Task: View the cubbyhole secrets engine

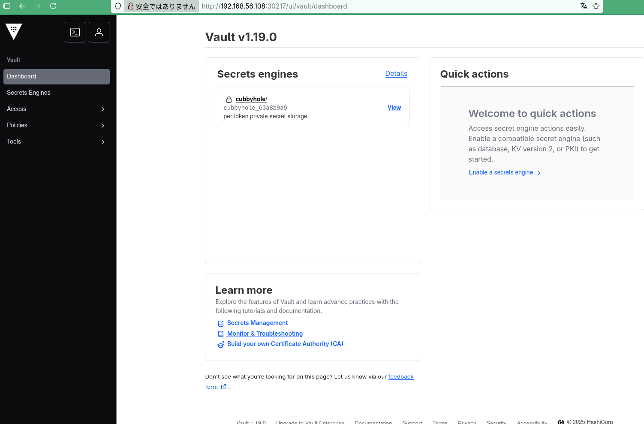Action: [394, 108]
